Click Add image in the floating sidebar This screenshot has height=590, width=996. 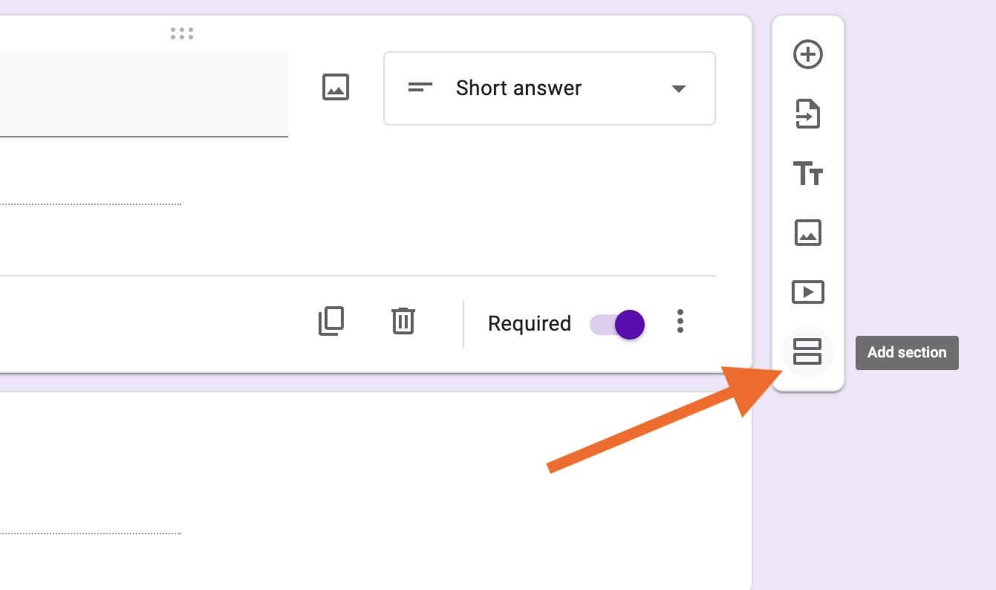point(808,233)
